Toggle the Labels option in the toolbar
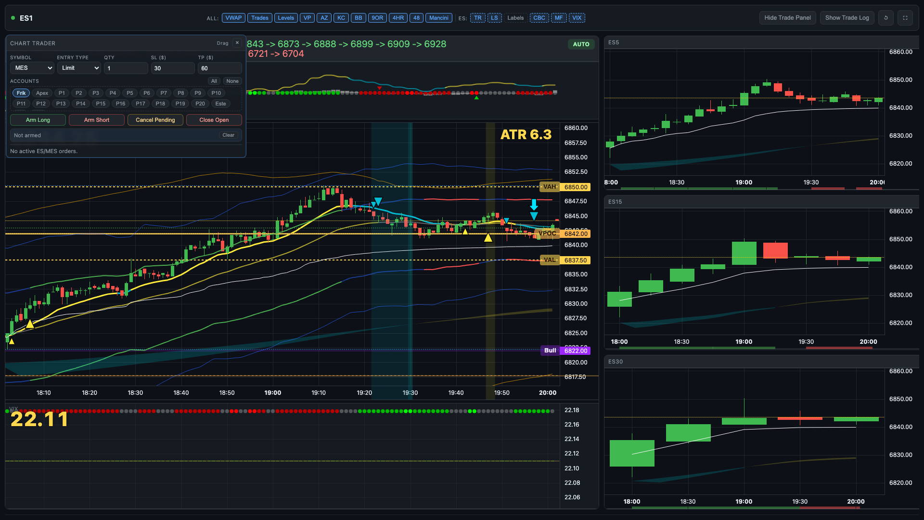 coord(515,18)
